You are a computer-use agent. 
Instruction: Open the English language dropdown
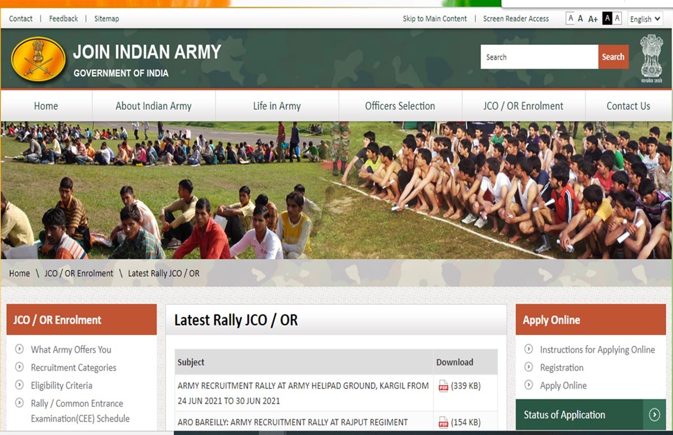click(x=644, y=19)
